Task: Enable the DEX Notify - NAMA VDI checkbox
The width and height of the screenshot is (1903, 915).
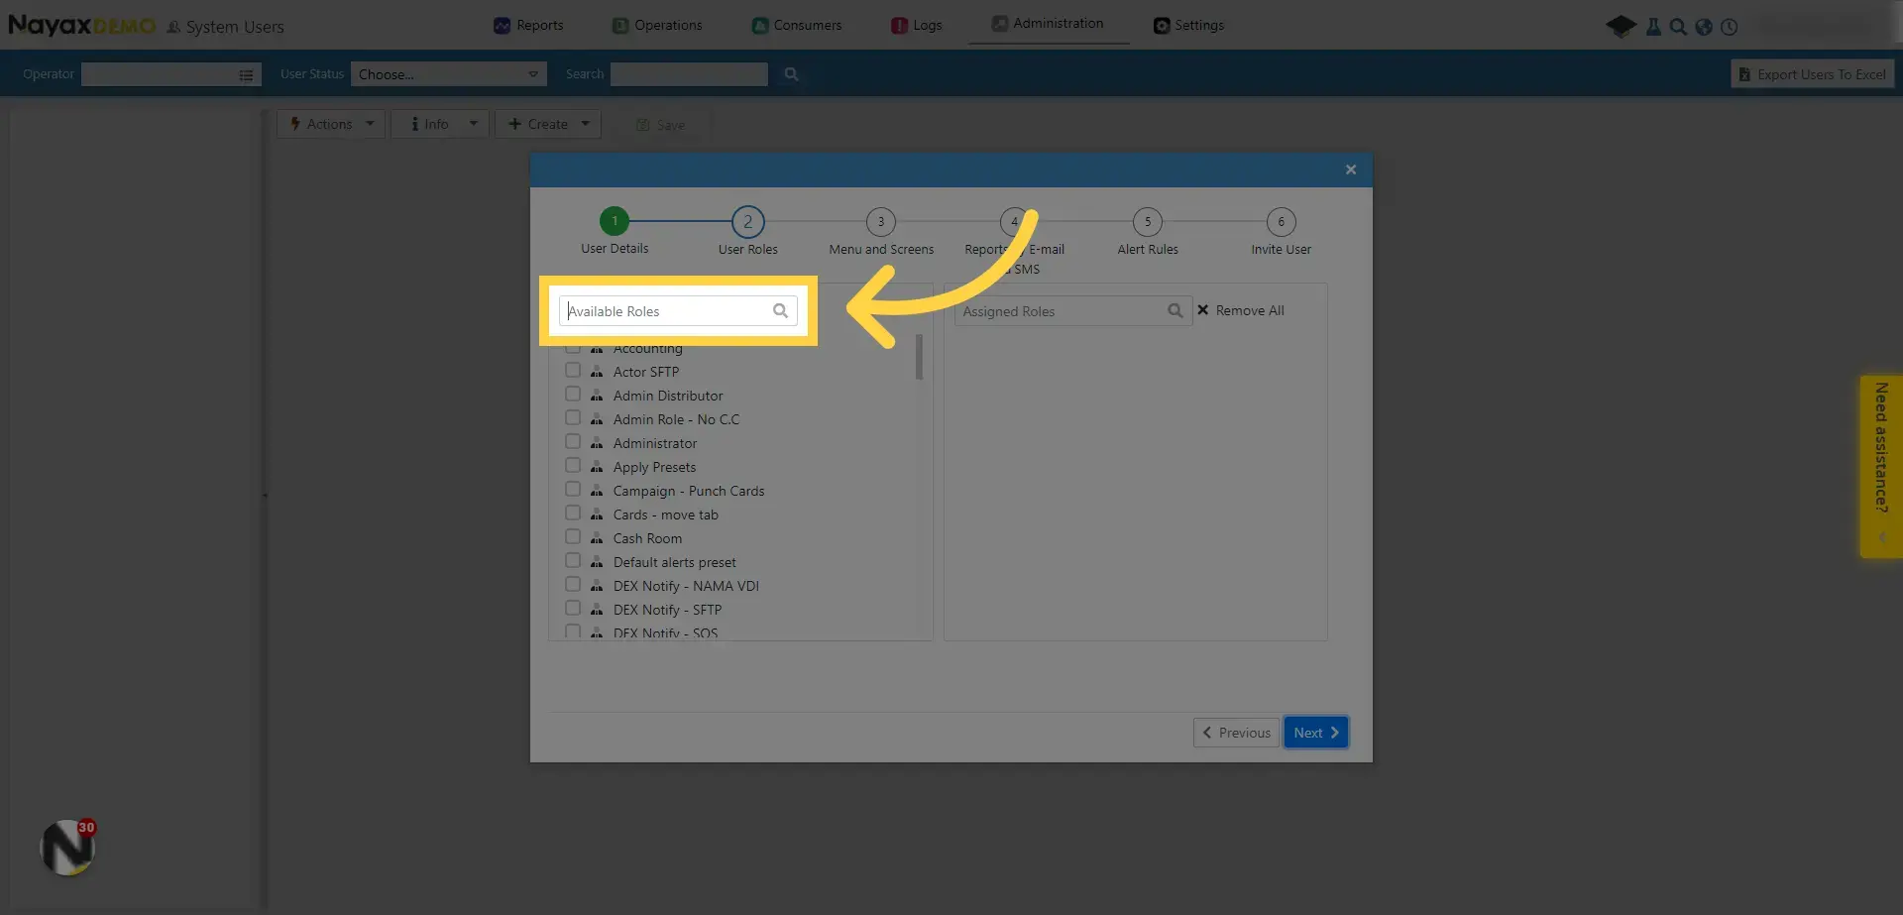Action: [x=573, y=585]
